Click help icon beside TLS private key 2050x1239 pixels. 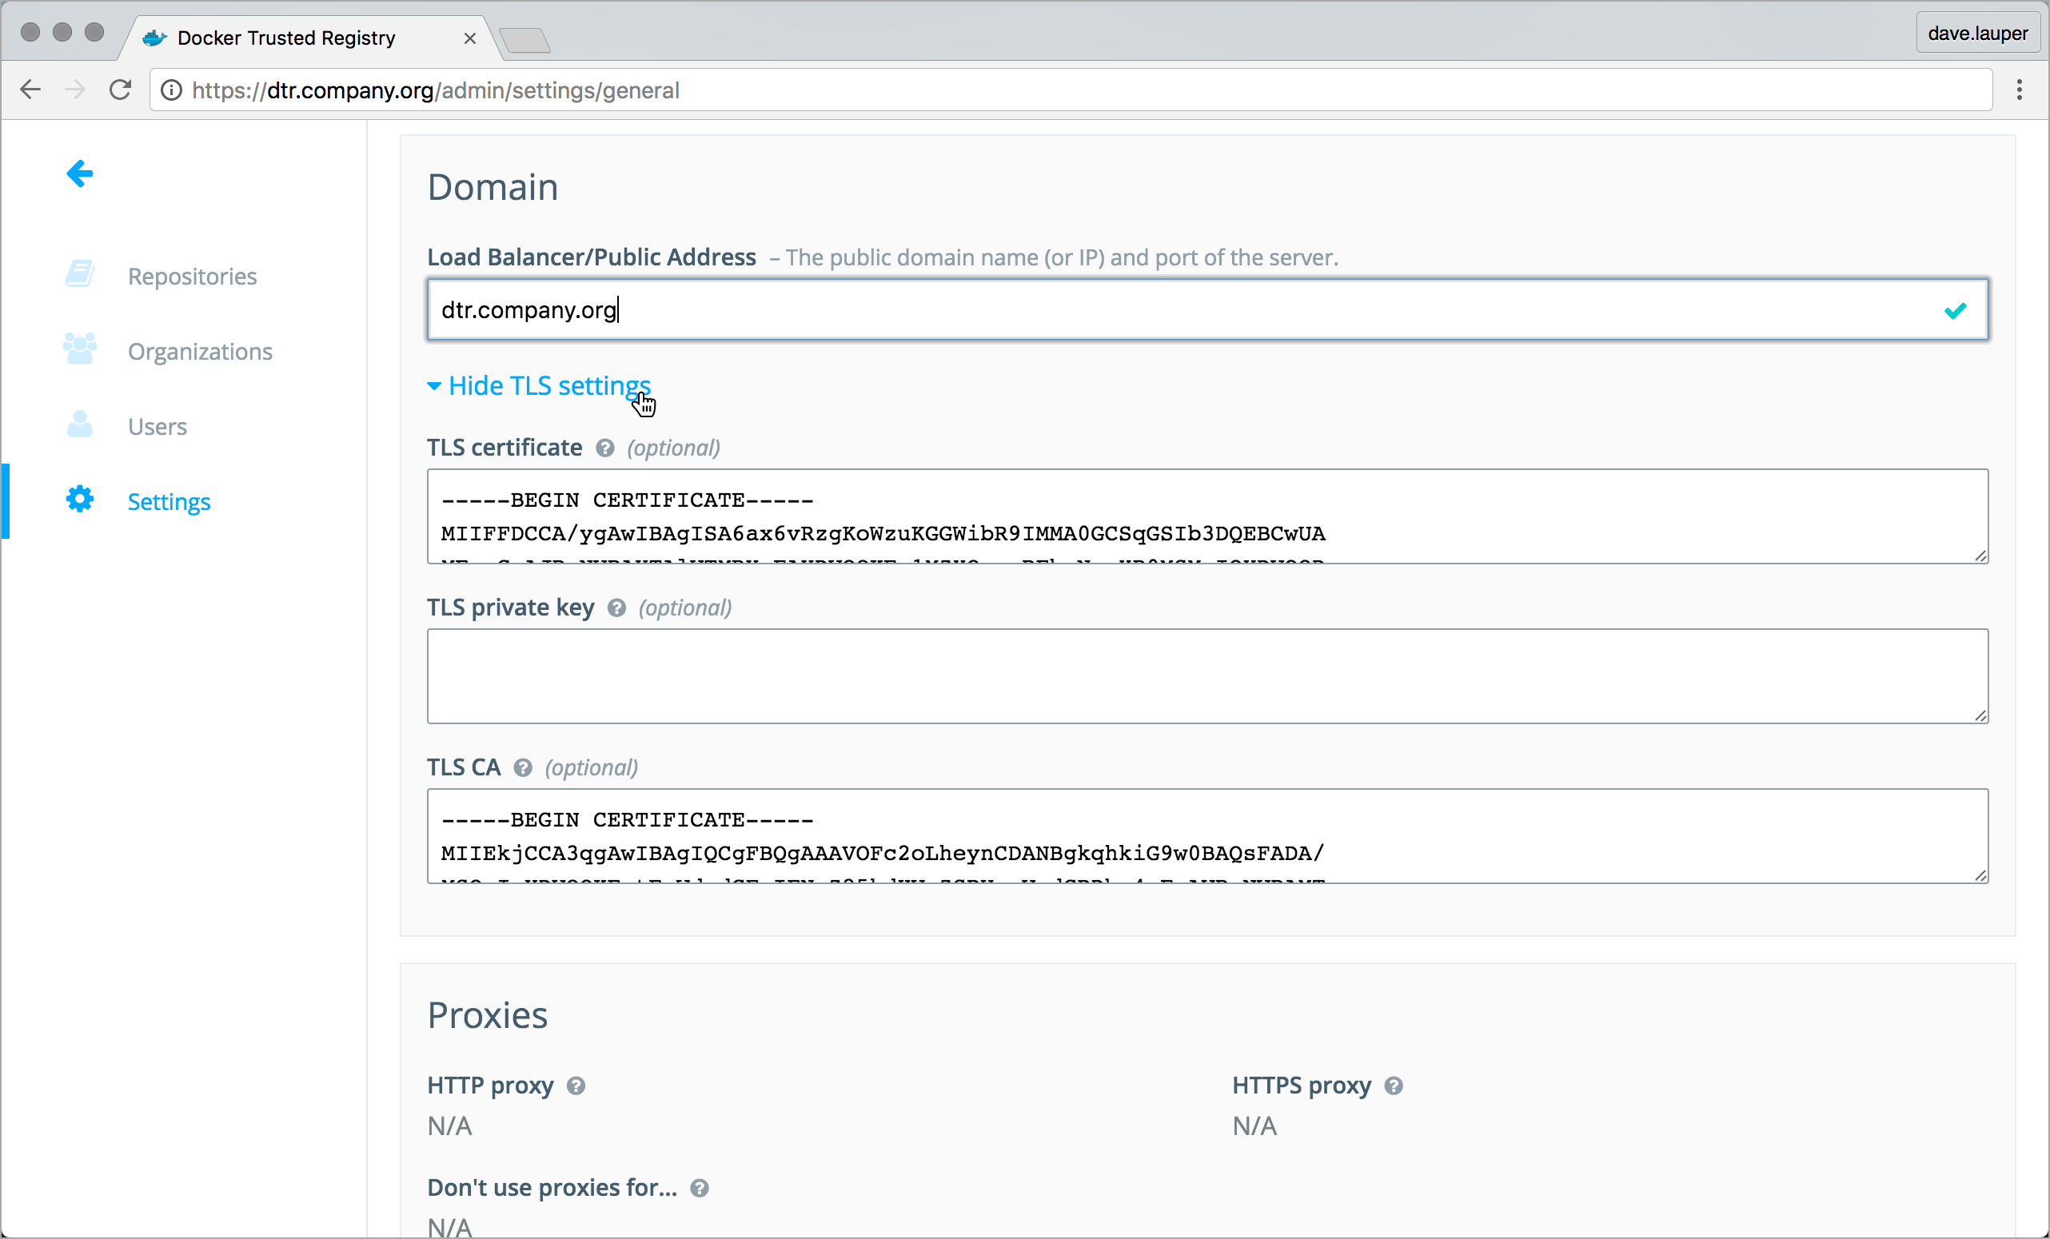pos(616,608)
